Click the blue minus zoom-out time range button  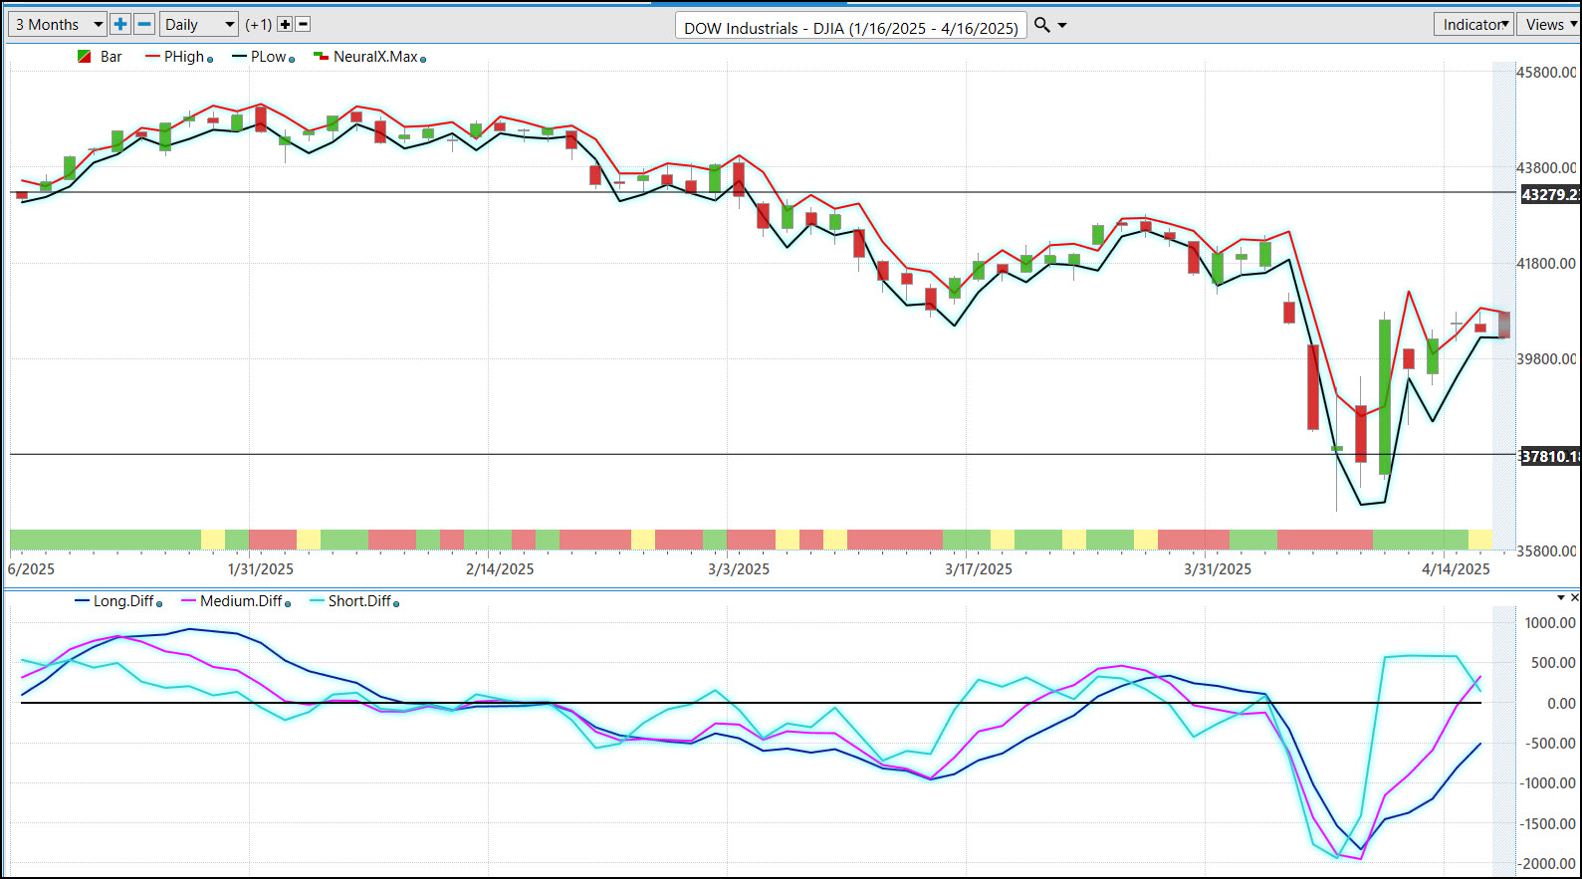coord(144,24)
